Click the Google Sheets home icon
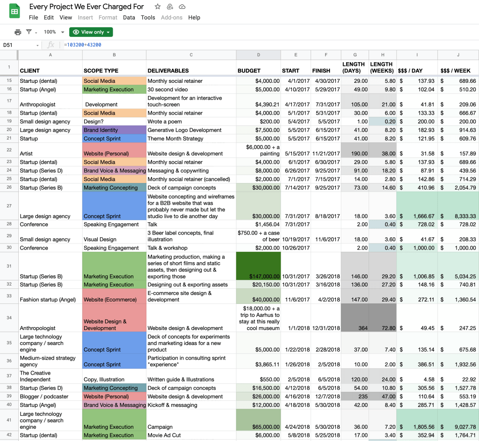The image size is (479, 441). tap(15, 12)
